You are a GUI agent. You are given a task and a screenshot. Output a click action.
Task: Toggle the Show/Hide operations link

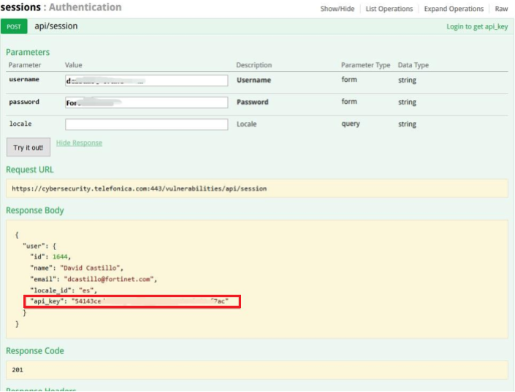[337, 9]
